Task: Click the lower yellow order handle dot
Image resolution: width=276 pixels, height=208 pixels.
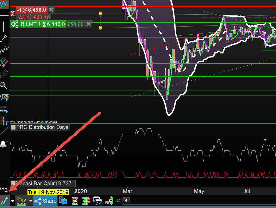Action: (x=100, y=28)
